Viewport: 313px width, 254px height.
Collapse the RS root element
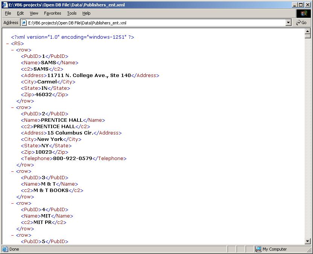click(8, 44)
